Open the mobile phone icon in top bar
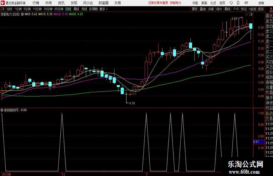The image size is (273, 176). coord(238,3)
